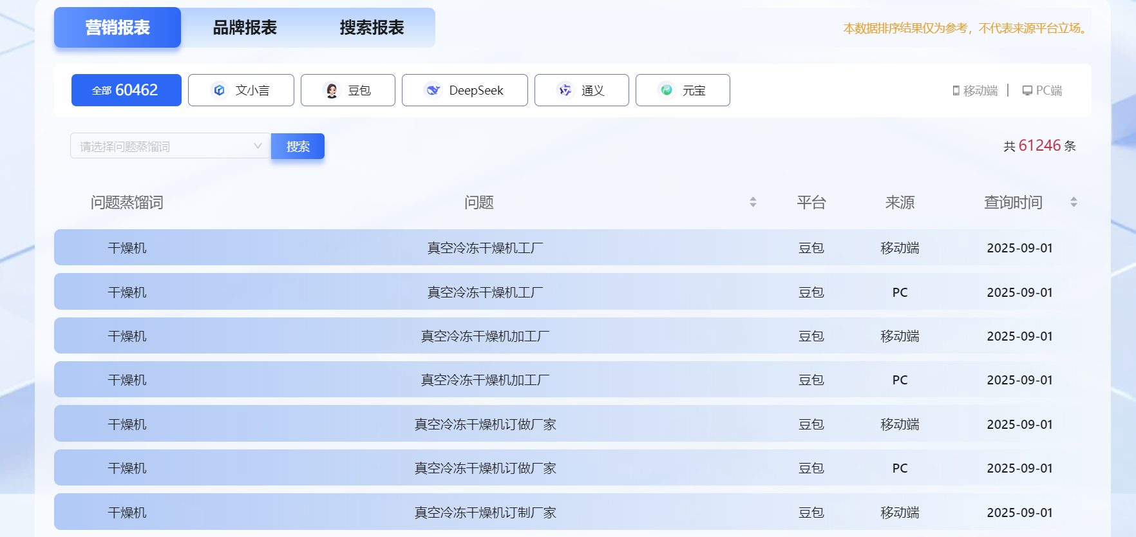
Task: Click the 文小言 platform logo icon
Action: pyautogui.click(x=219, y=90)
